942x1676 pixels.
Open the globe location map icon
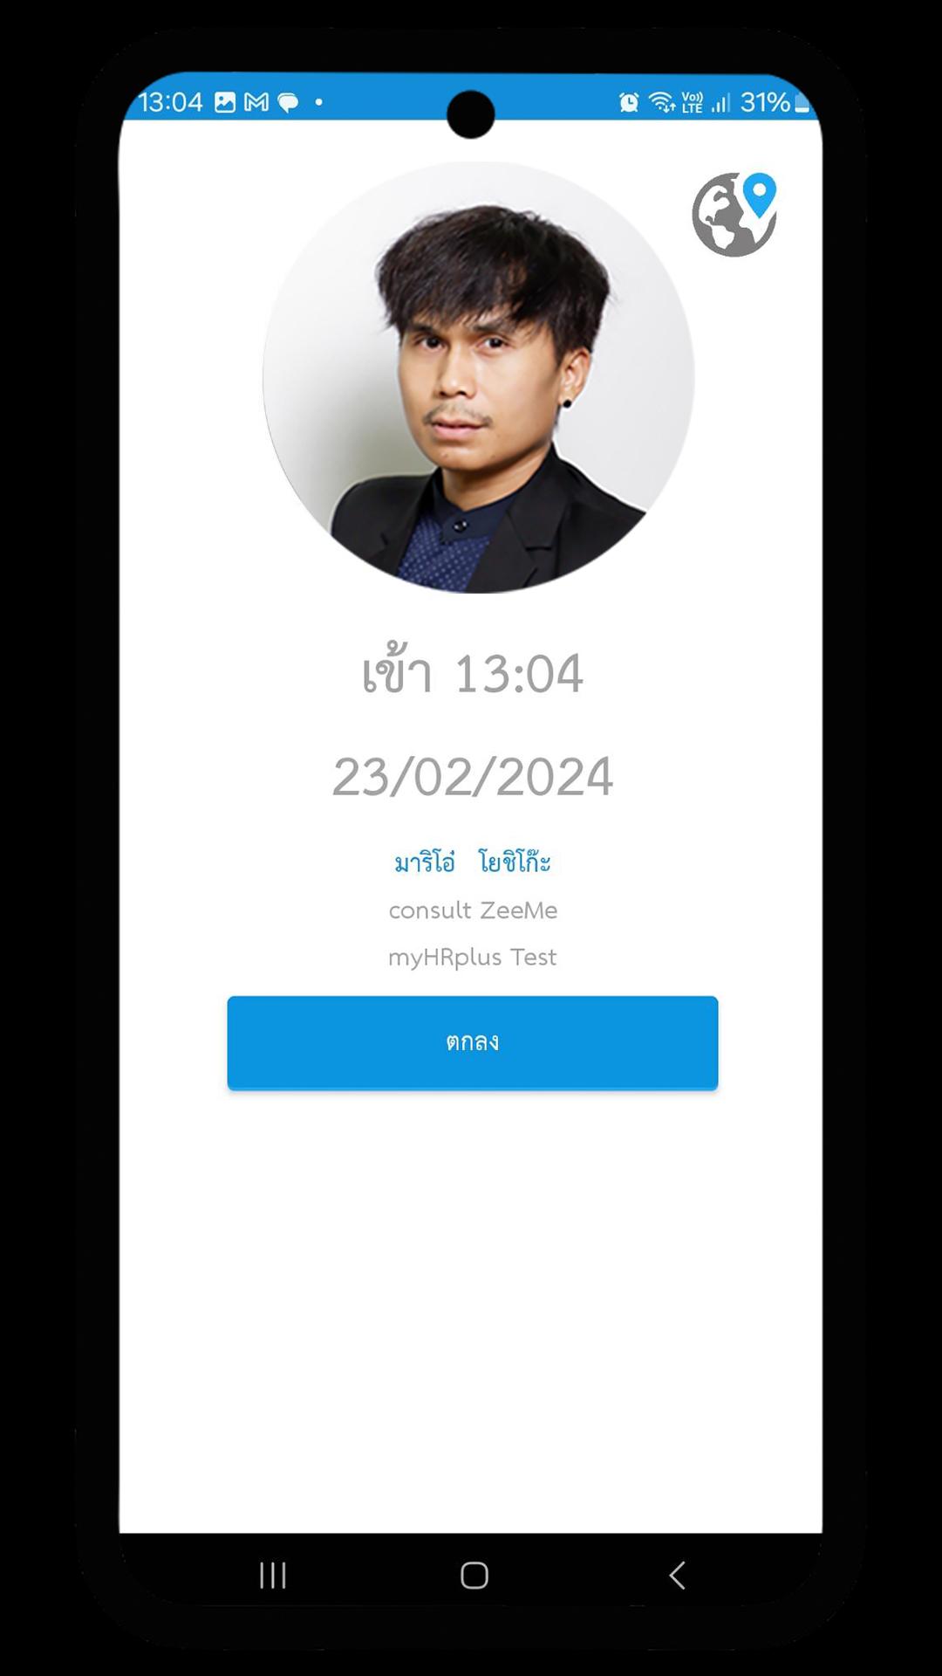(734, 214)
